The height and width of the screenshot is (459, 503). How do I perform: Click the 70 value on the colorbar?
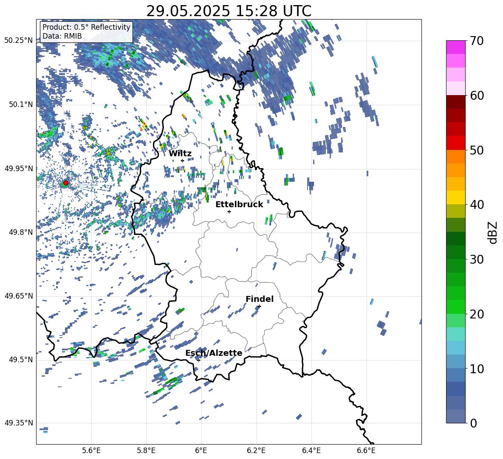click(x=477, y=41)
